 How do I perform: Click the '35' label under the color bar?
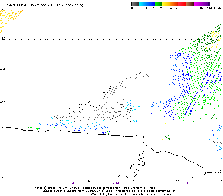(x=186, y=8)
